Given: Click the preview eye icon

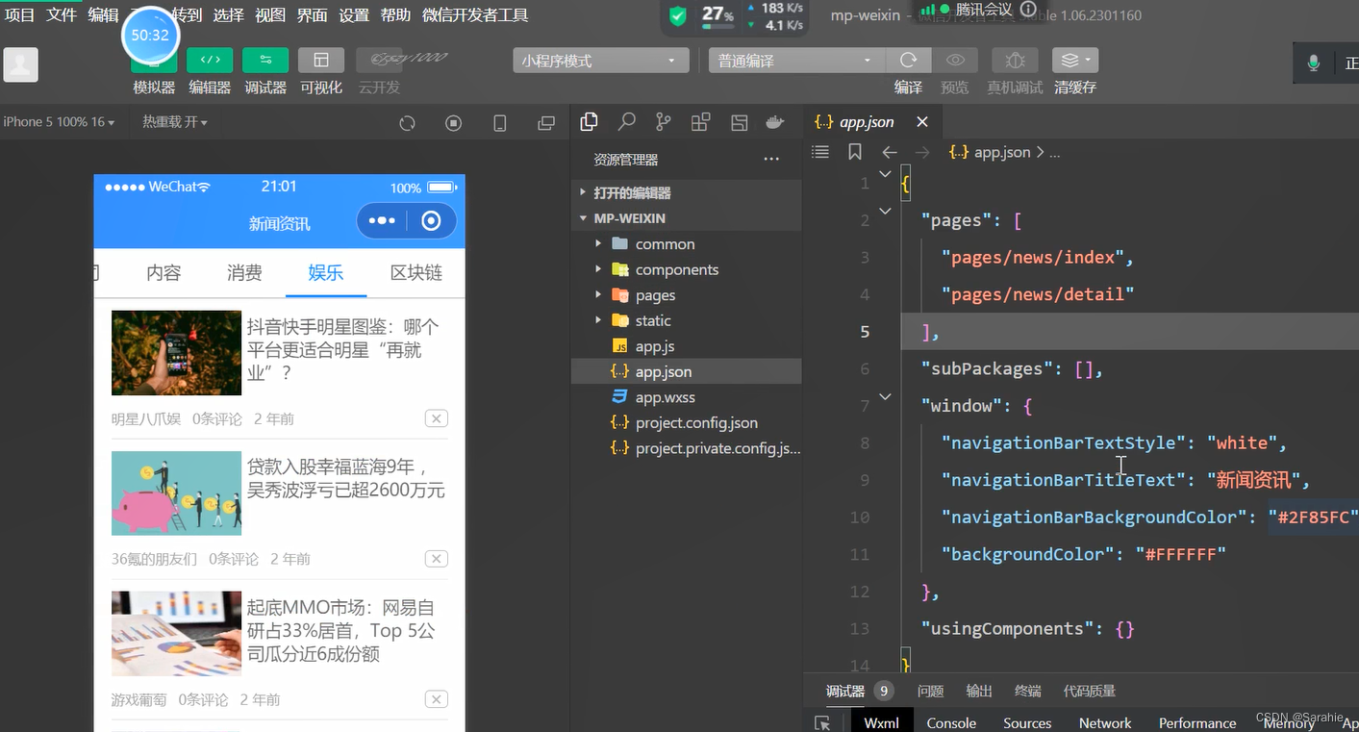Looking at the screenshot, I should pos(955,61).
